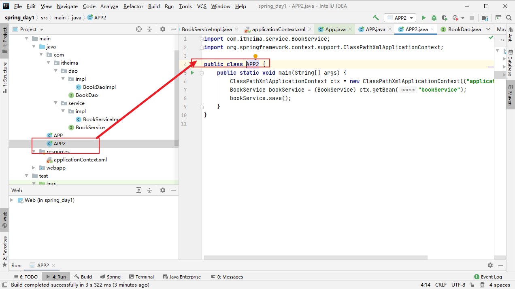Open the Spring tool window
The image size is (515, 289).
(110, 277)
